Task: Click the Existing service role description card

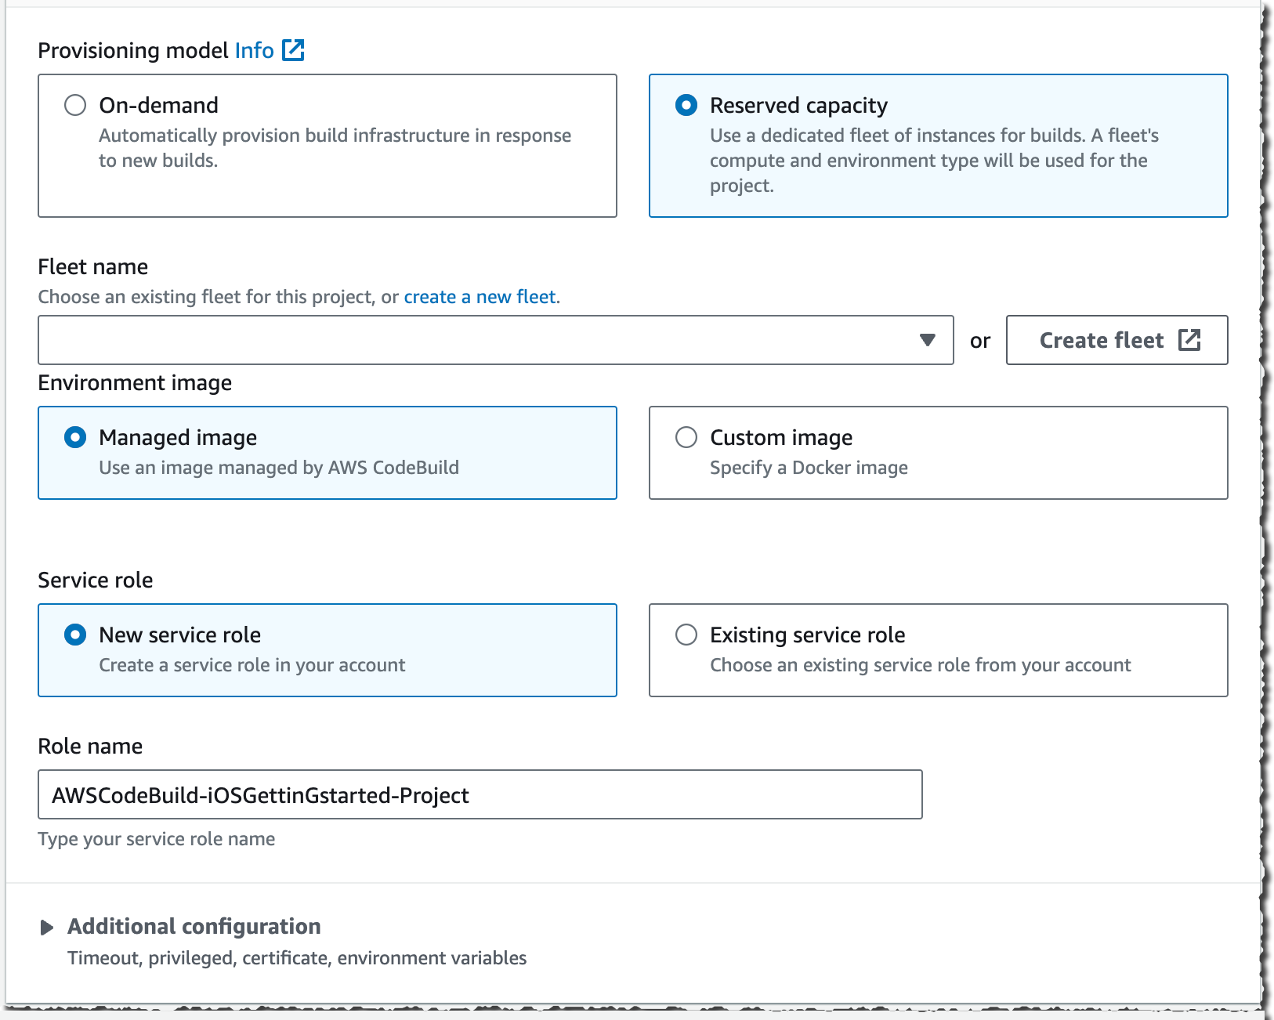Action: coord(920,665)
